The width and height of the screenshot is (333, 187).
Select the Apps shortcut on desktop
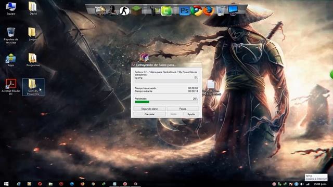click(11, 60)
